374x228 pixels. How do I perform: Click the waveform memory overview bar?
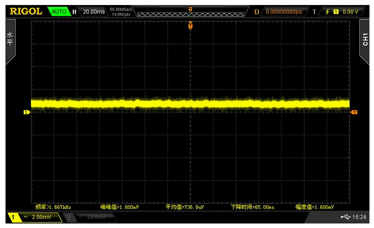[x=190, y=14]
